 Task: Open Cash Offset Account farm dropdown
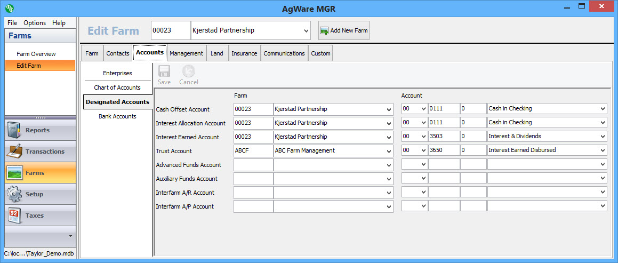click(389, 109)
